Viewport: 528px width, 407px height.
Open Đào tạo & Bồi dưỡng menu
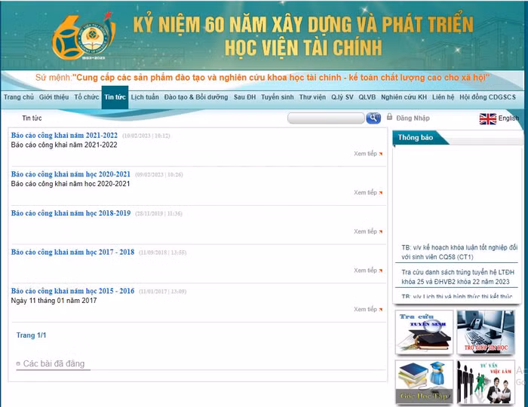(x=196, y=97)
